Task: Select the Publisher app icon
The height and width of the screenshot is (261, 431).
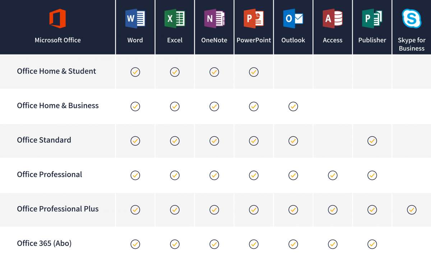Action: pyautogui.click(x=372, y=19)
